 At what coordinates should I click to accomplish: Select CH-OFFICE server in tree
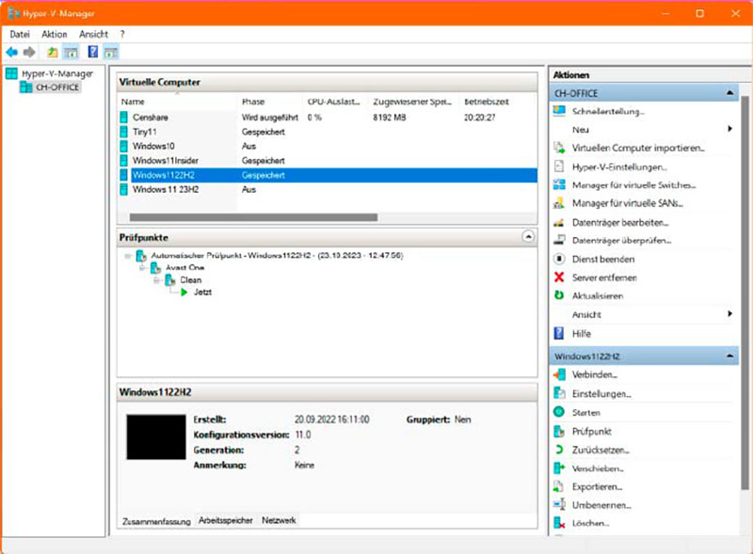pyautogui.click(x=57, y=87)
